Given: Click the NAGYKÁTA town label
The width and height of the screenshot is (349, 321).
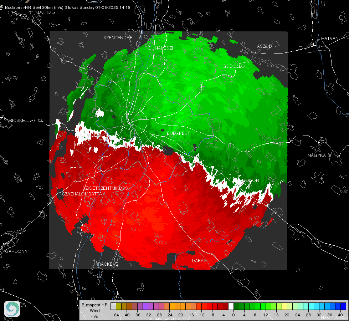Looking at the screenshot, I should coord(319,155).
